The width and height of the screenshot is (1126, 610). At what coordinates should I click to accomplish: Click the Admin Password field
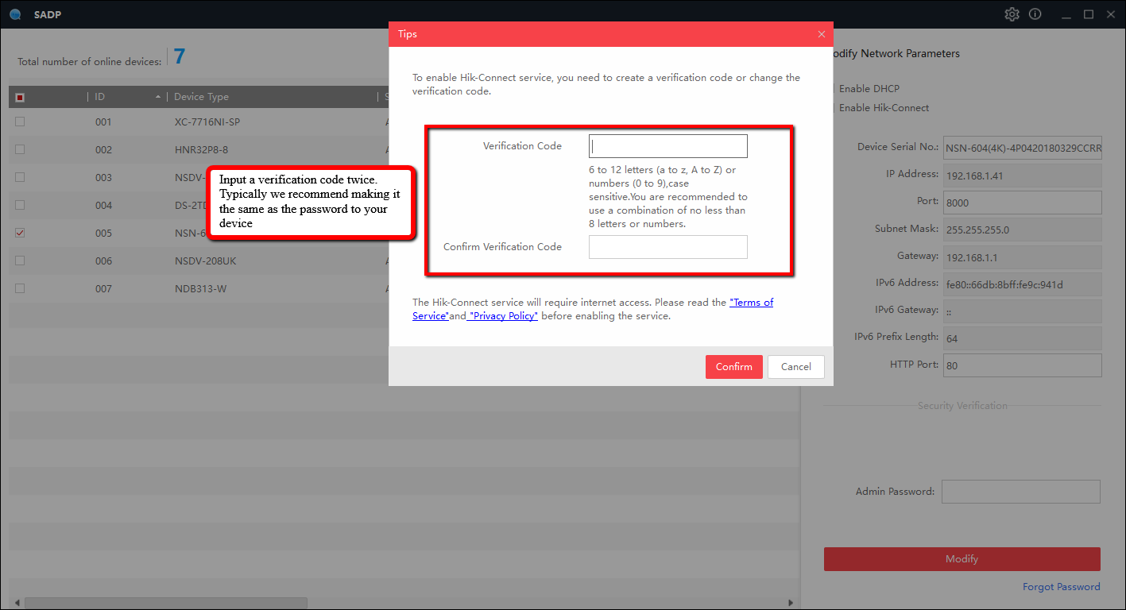[x=1021, y=492]
